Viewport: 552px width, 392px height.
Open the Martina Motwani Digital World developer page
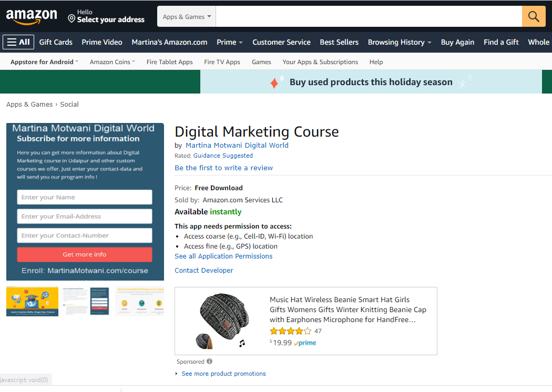237,145
